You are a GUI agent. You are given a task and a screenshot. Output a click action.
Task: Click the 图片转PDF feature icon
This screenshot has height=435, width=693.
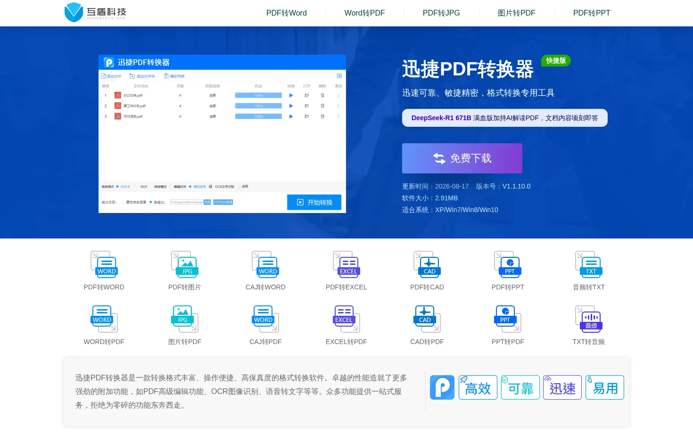click(x=185, y=319)
